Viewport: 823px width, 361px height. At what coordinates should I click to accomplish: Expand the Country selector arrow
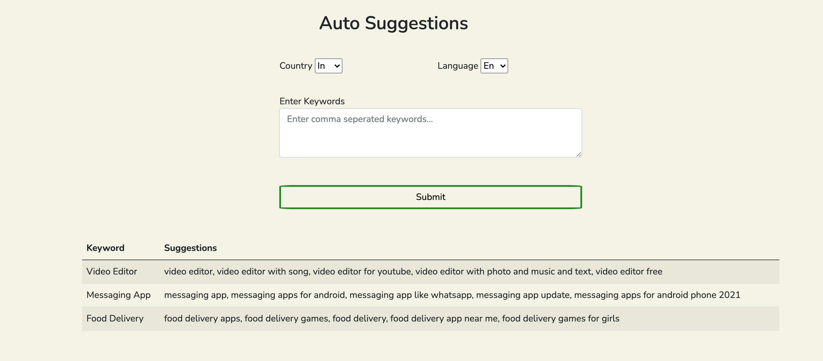tap(337, 66)
